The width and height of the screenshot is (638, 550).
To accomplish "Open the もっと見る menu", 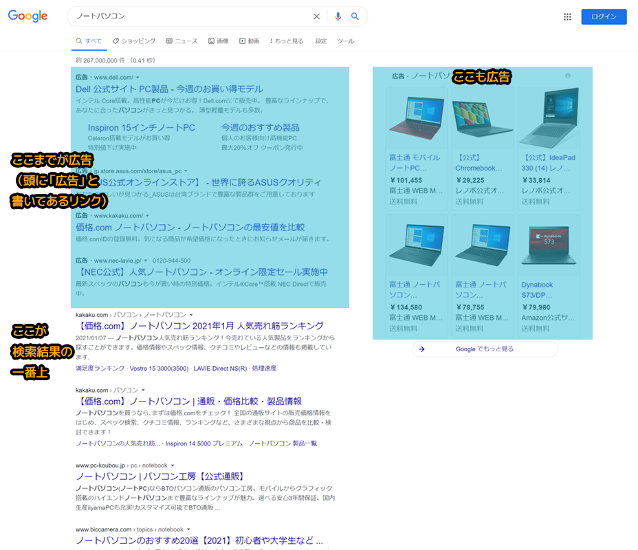I will point(287,41).
